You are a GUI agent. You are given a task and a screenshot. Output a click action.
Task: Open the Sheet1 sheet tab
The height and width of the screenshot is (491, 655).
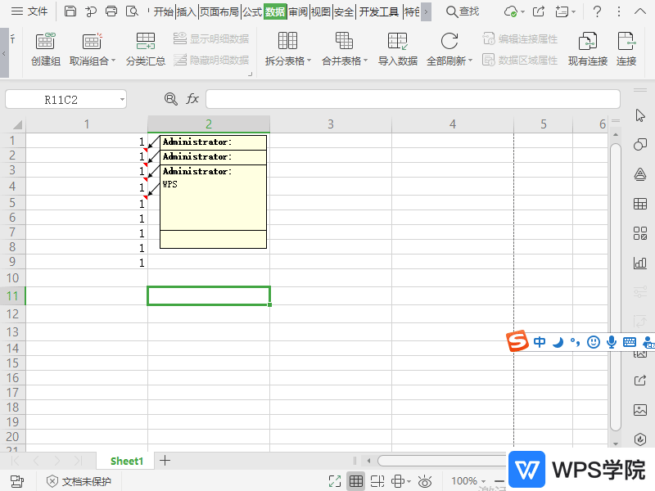(x=126, y=461)
